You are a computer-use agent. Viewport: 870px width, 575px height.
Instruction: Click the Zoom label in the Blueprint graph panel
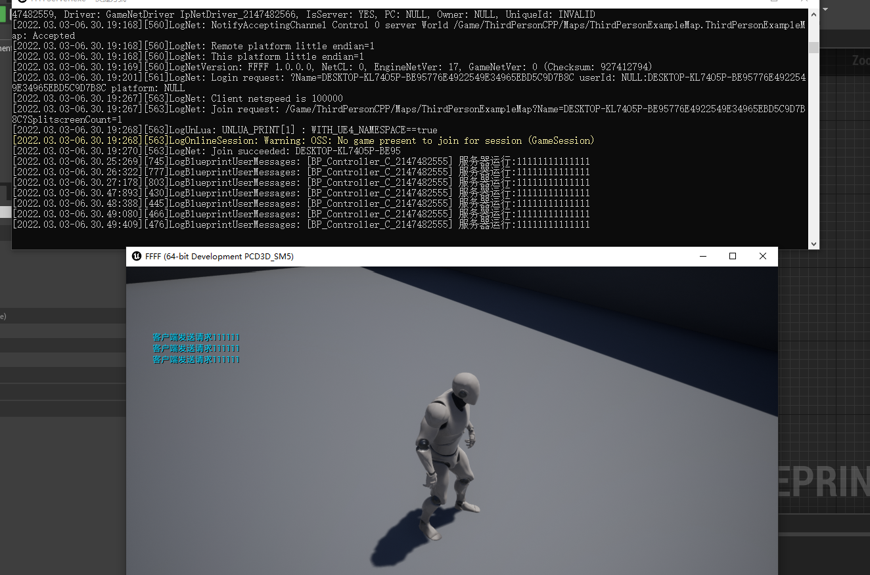(x=859, y=59)
